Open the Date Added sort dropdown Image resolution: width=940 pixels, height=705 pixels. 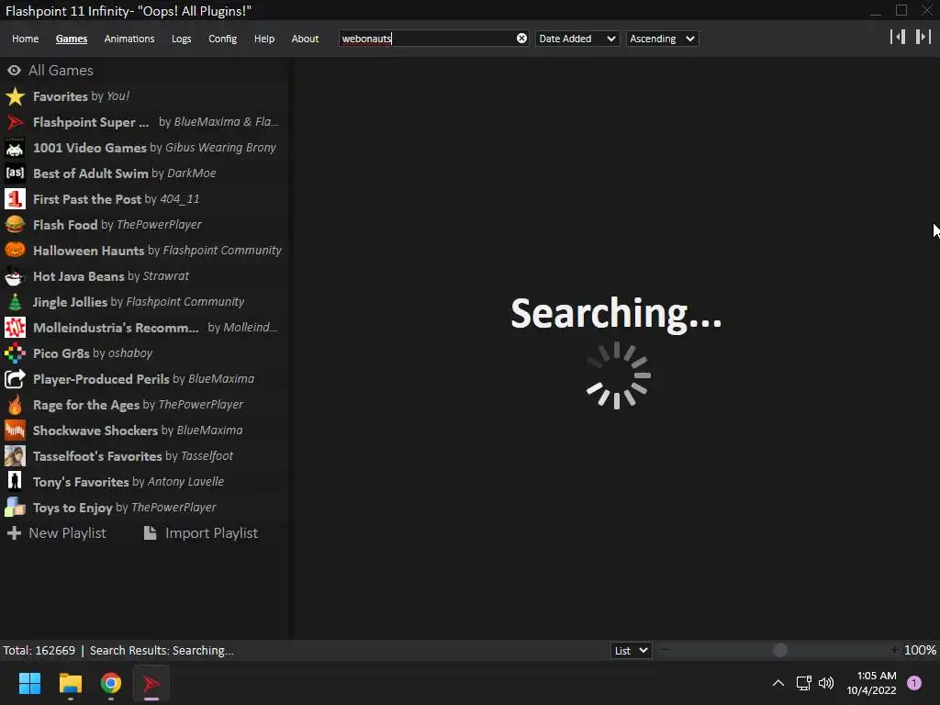pyautogui.click(x=576, y=39)
